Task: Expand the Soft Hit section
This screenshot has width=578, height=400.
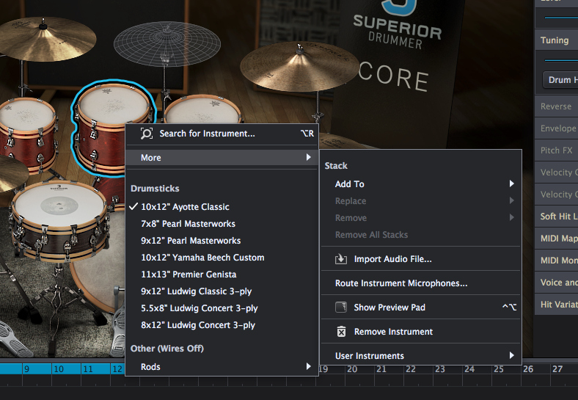Action: (x=557, y=217)
